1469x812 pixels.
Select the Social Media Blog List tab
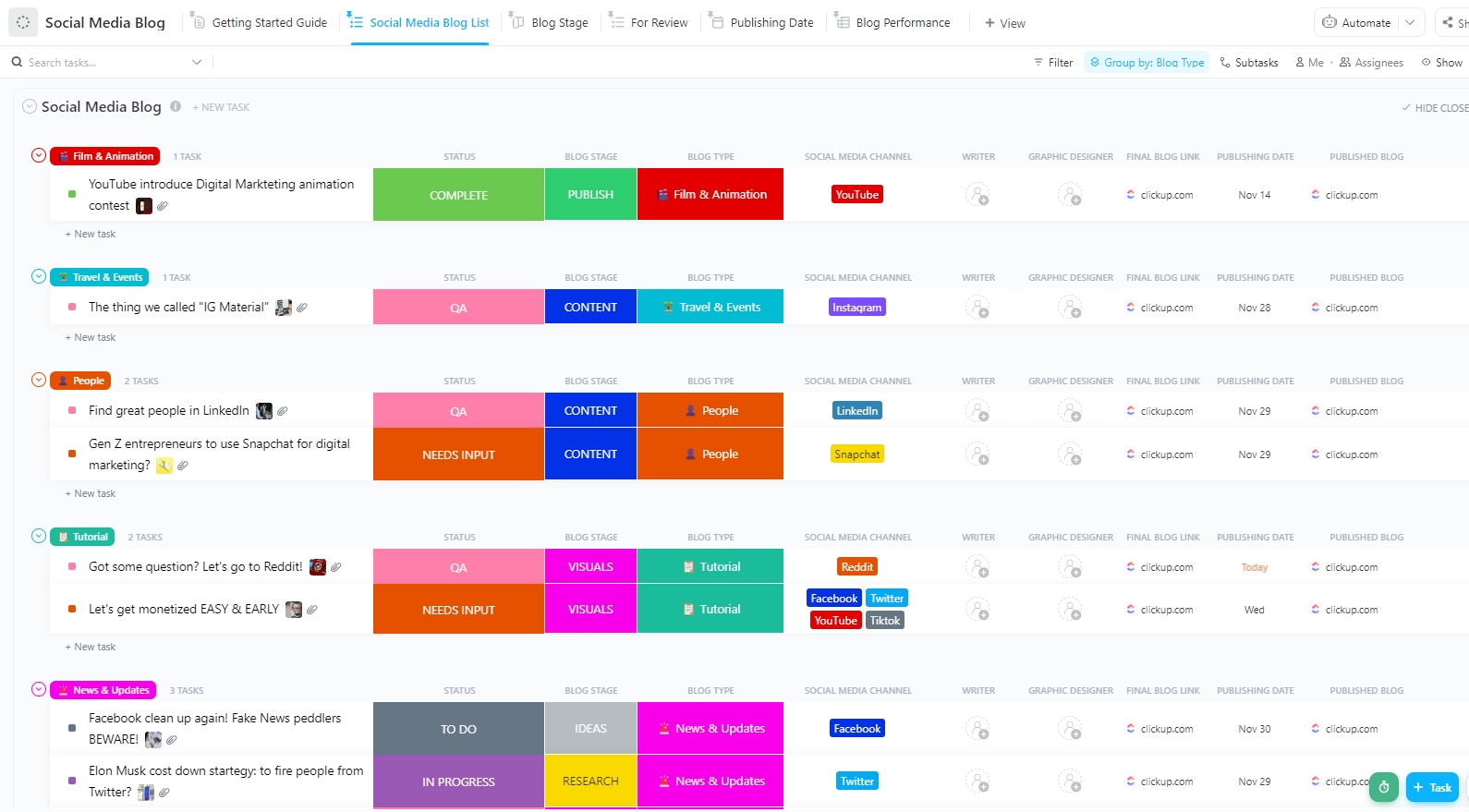point(419,22)
